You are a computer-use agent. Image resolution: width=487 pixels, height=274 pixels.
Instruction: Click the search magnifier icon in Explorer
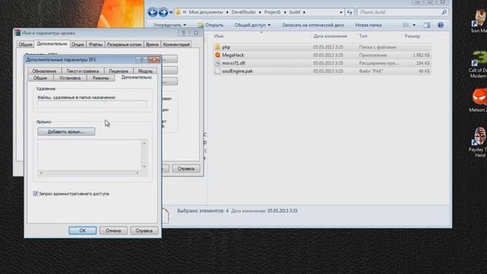tap(444, 12)
